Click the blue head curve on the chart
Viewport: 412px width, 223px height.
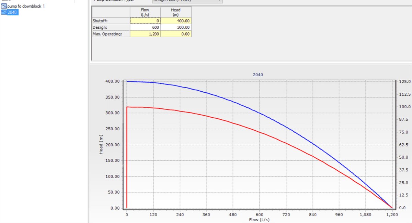point(260,113)
